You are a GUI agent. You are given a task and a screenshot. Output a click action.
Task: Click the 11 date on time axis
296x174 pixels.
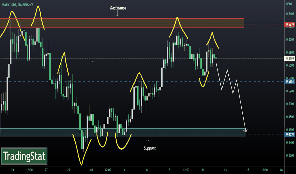(x=203, y=170)
